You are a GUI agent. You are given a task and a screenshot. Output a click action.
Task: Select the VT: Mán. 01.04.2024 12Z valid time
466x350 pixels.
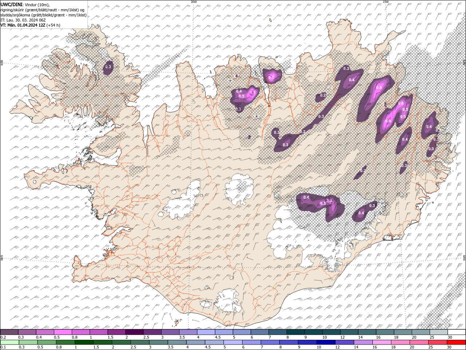click(23, 25)
